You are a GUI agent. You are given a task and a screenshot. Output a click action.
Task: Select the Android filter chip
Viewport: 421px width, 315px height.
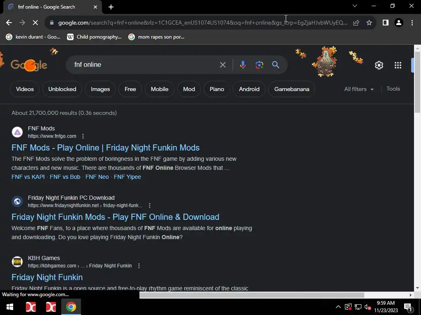249,89
